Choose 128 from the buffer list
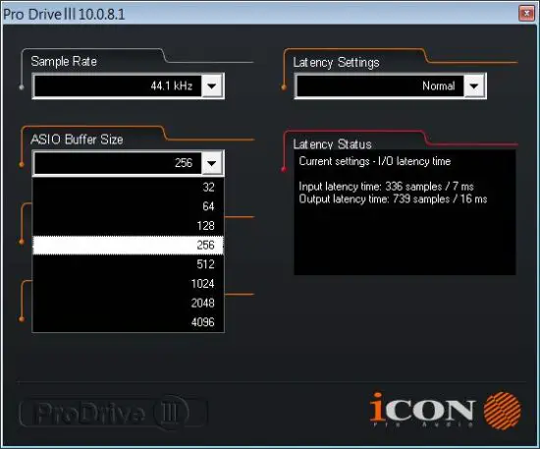540x449 pixels. (x=128, y=226)
